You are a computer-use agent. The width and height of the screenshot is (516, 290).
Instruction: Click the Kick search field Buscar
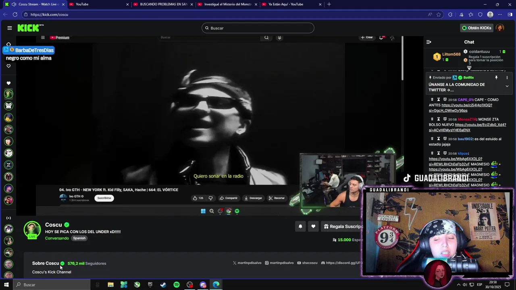(258, 28)
